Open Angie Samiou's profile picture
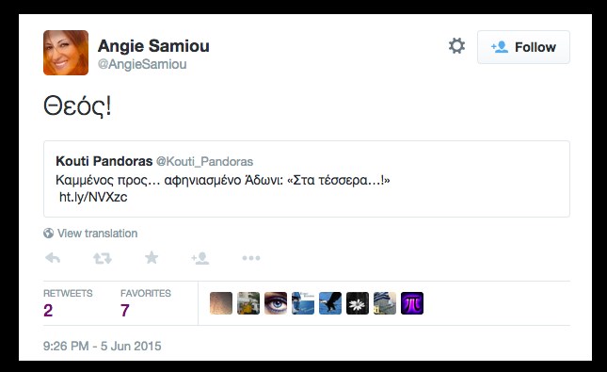Image resolution: width=607 pixels, height=372 pixels. pyautogui.click(x=66, y=53)
